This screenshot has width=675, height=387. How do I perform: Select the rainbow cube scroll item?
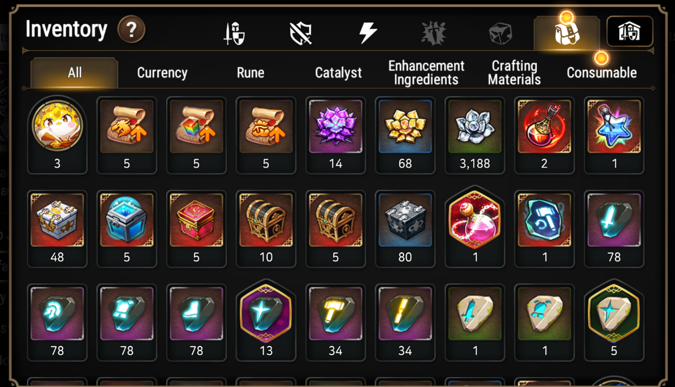[x=196, y=135]
